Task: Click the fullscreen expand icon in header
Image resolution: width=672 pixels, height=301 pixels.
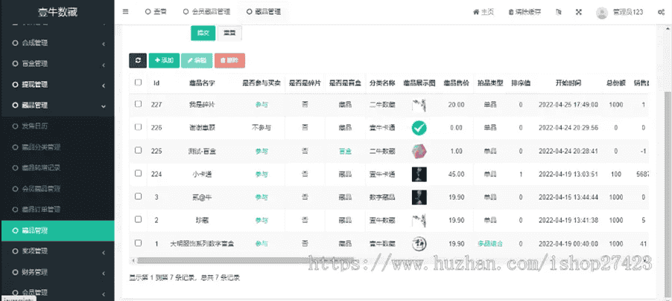Action: pos(579,12)
